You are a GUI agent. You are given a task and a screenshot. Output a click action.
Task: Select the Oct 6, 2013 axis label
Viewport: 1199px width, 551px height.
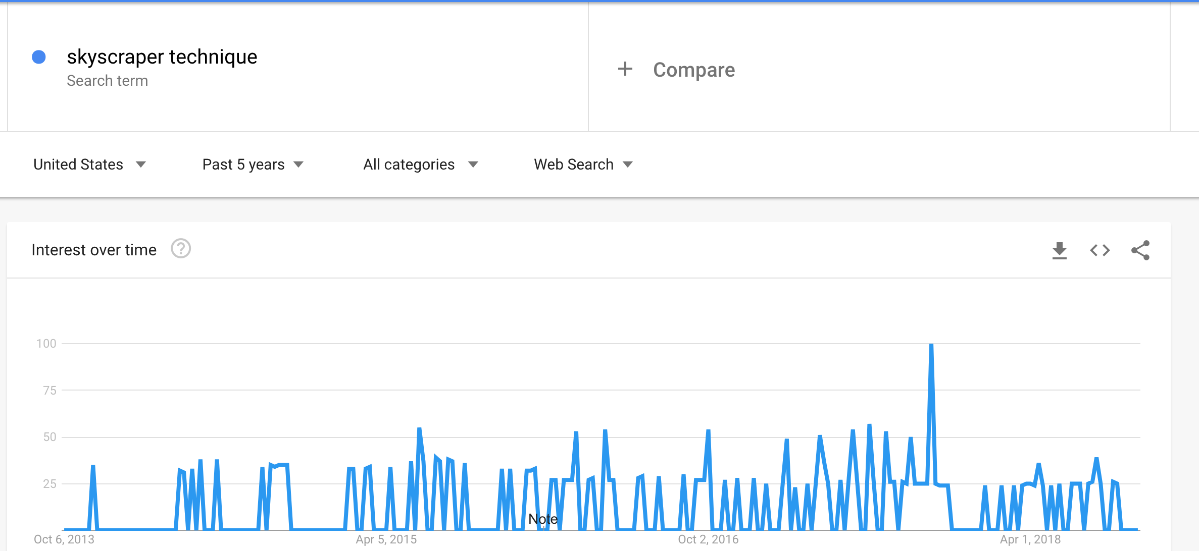pyautogui.click(x=64, y=539)
